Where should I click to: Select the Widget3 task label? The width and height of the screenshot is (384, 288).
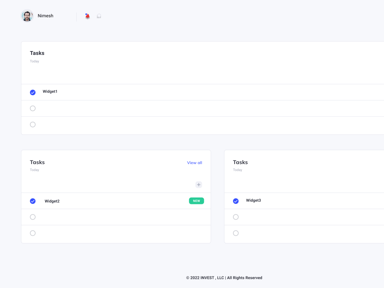pyautogui.click(x=253, y=200)
